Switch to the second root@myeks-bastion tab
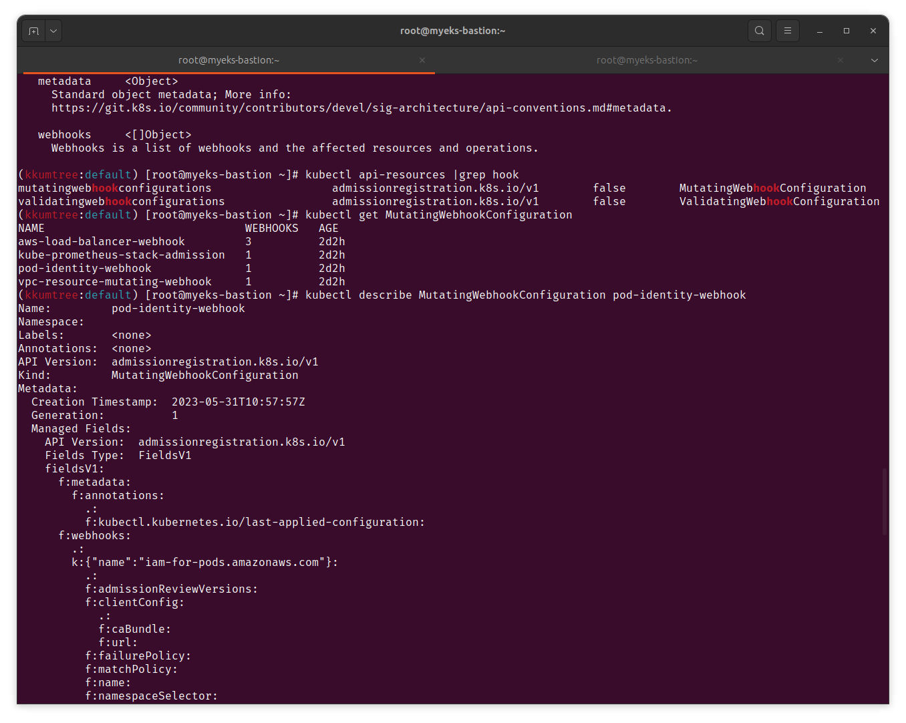The image size is (906, 723). pos(647,60)
